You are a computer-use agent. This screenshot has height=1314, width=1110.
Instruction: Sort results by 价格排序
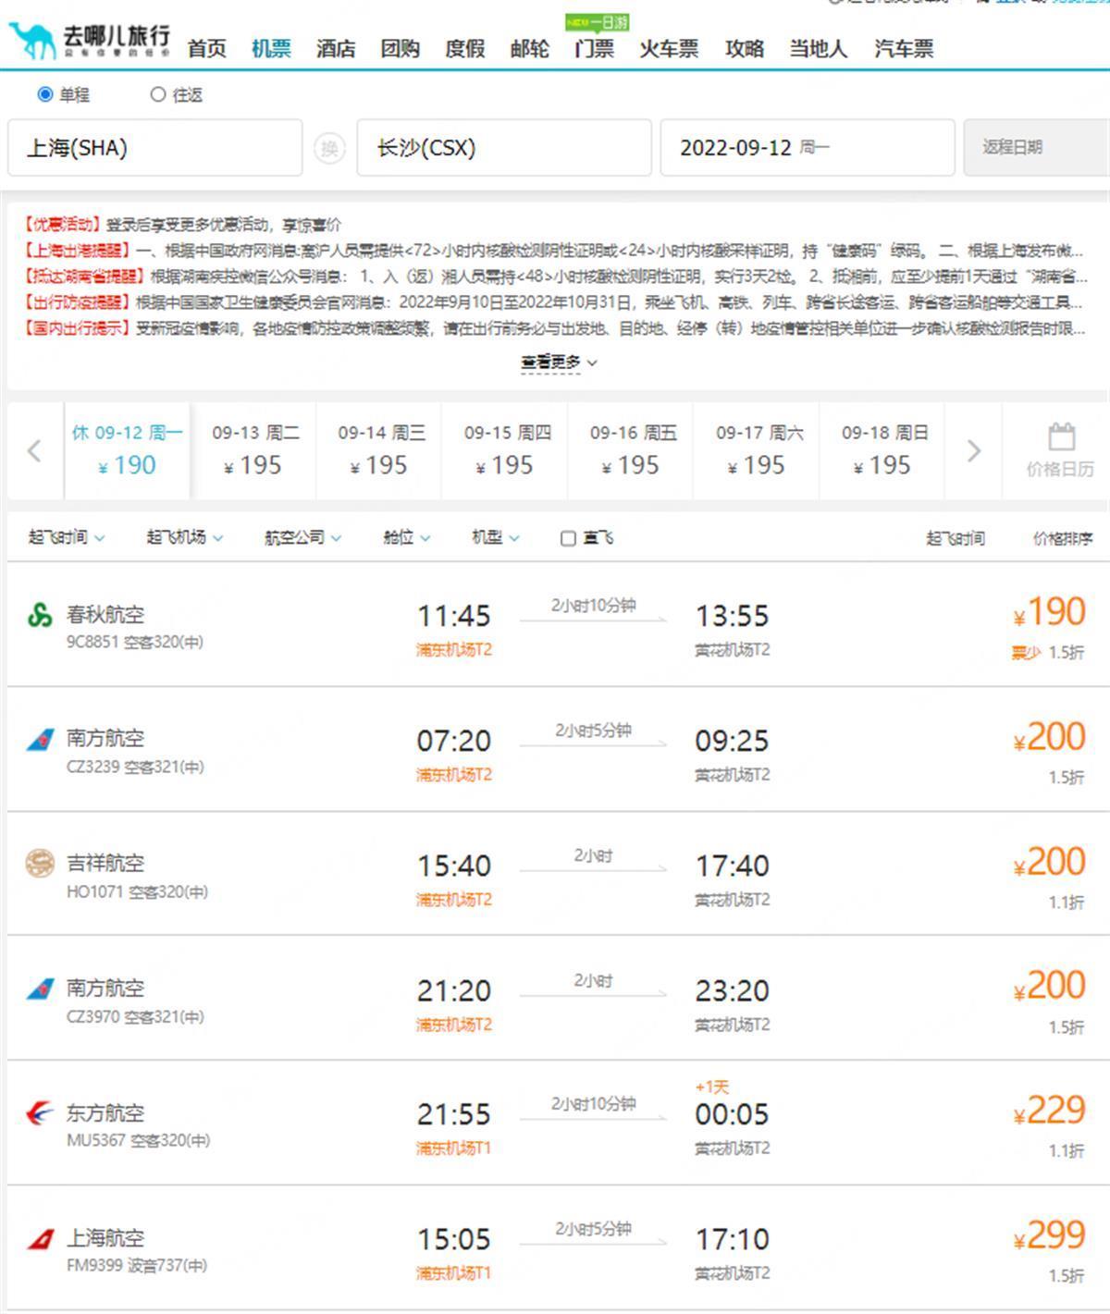pos(1063,538)
